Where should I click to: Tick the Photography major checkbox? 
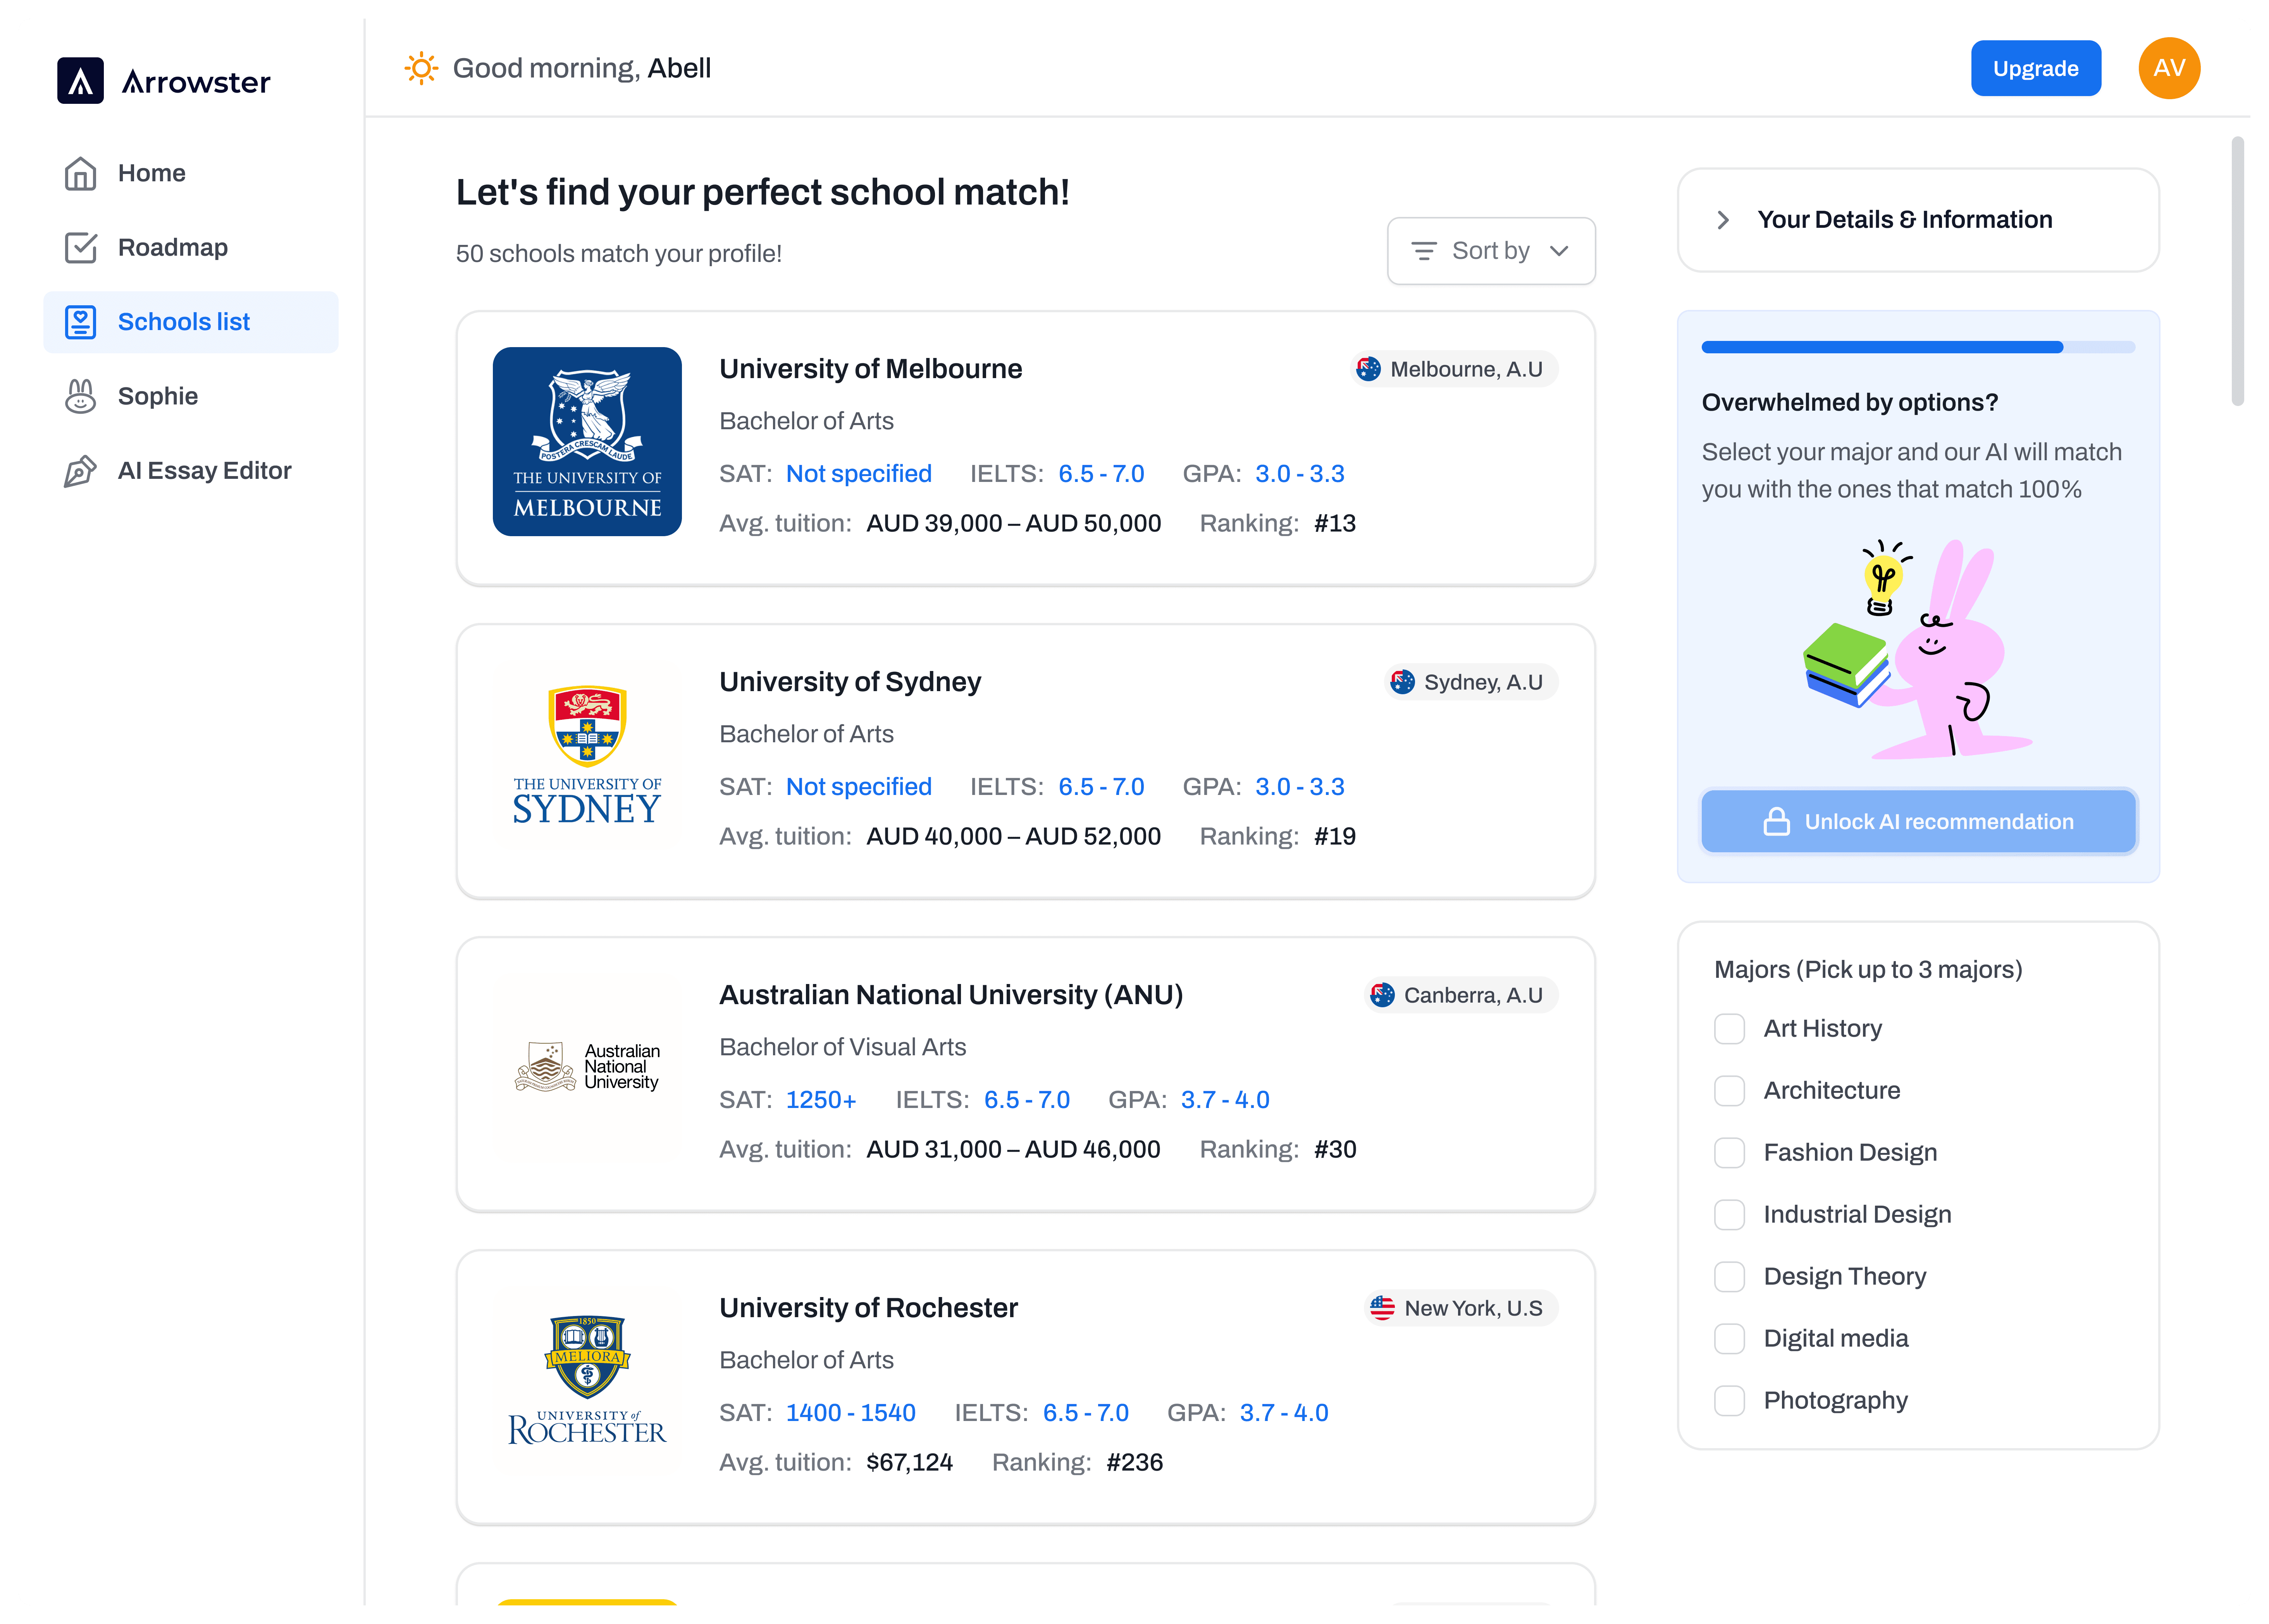(x=1729, y=1401)
